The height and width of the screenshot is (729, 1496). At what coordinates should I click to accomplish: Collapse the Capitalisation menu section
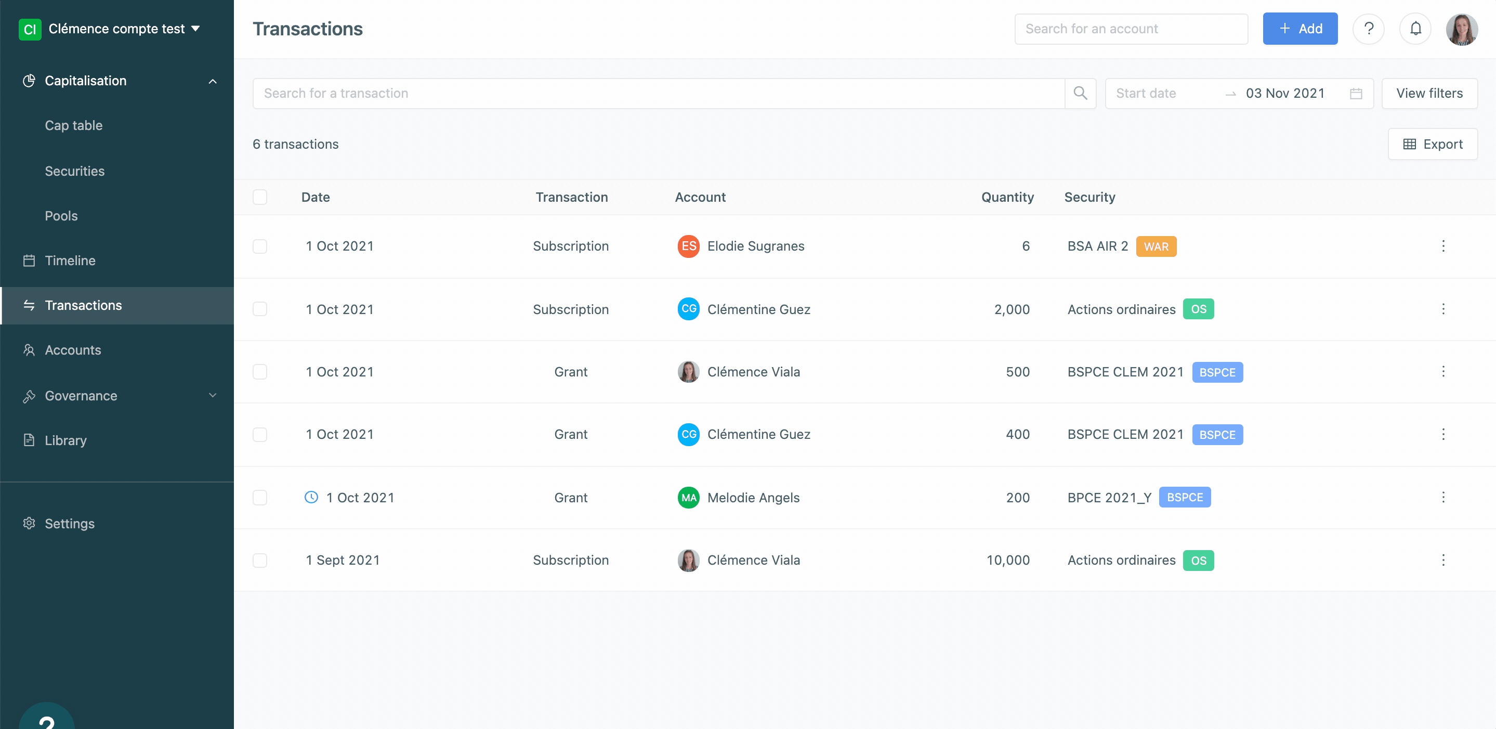[x=213, y=81]
